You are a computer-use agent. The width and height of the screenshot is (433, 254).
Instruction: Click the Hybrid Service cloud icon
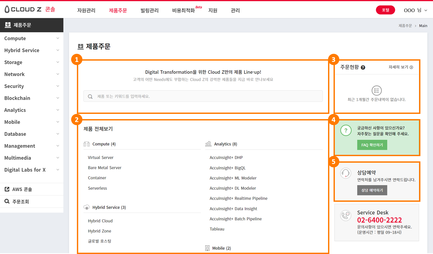click(x=87, y=207)
